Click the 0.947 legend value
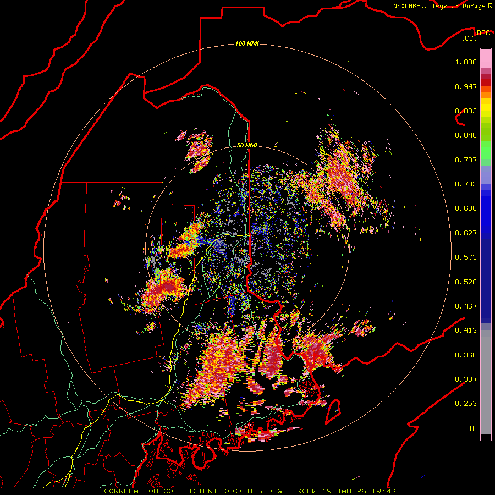The image size is (495, 495). pos(466,86)
